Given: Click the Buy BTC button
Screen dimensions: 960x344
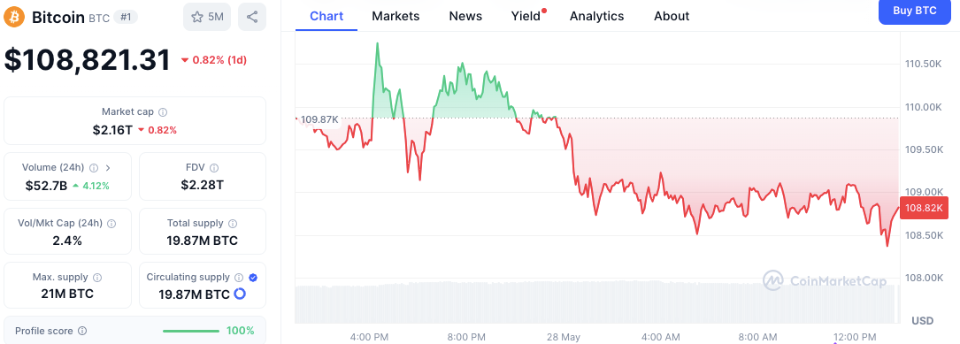Looking at the screenshot, I should [x=914, y=11].
